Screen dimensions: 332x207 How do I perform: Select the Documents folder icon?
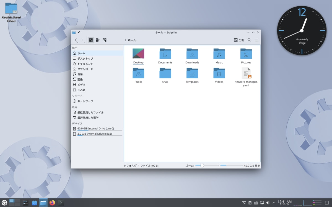coord(165,54)
